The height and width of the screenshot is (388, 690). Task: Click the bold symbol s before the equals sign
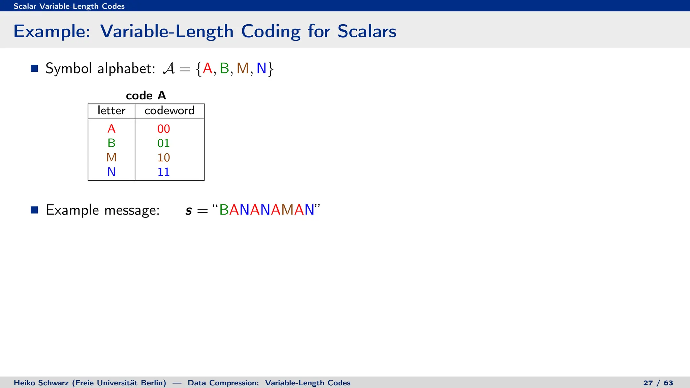click(x=189, y=211)
